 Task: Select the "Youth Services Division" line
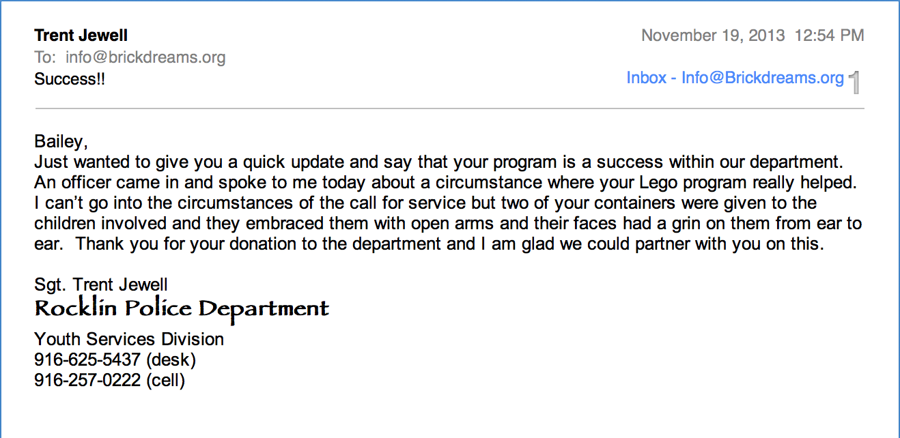(129, 339)
